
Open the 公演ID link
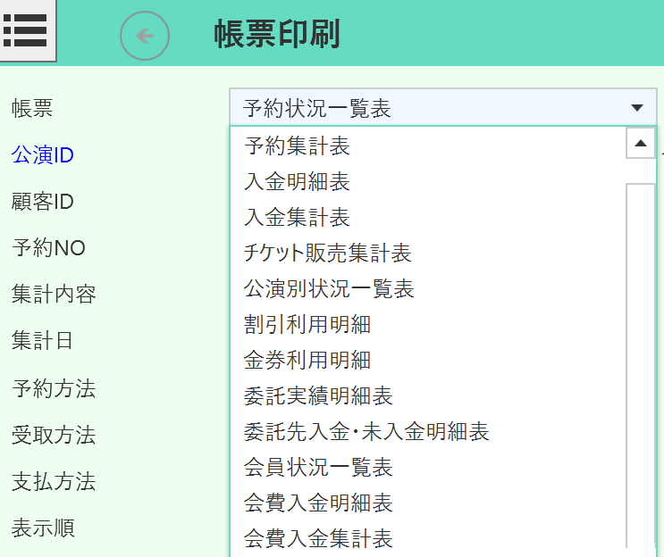(42, 155)
